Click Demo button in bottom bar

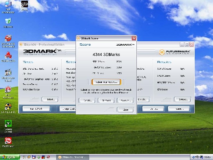(x=153, y=109)
